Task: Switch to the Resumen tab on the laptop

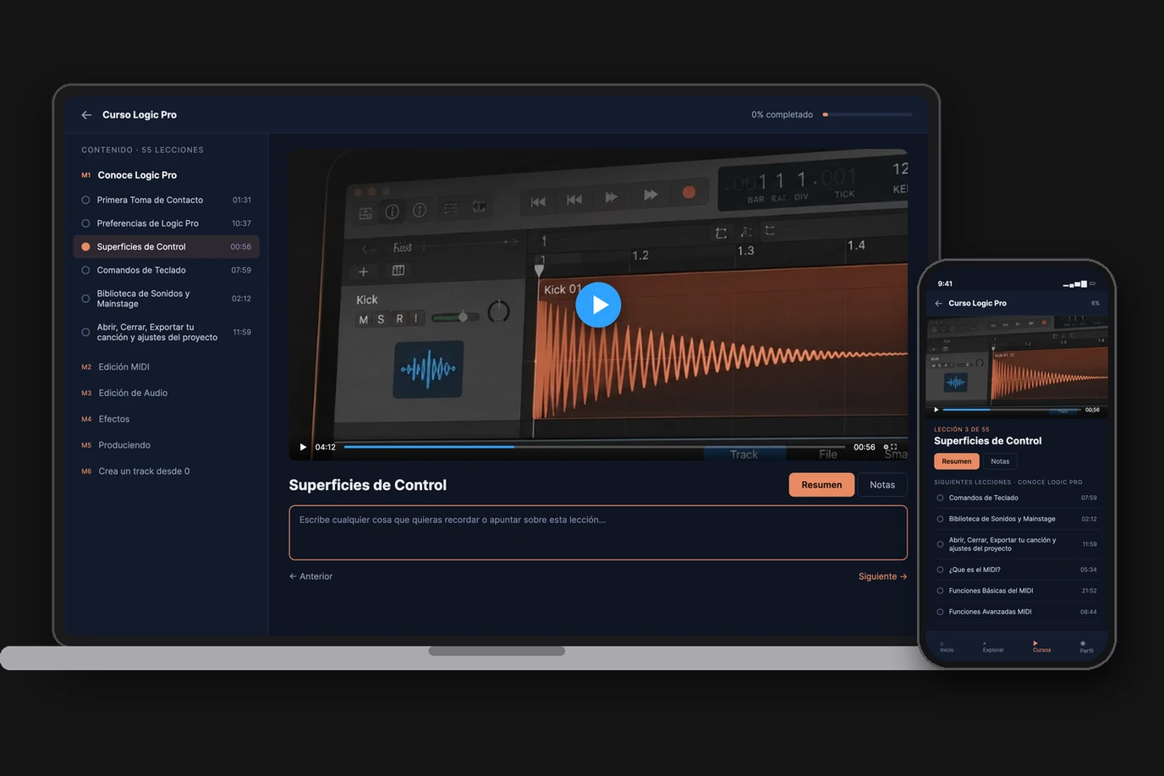Action: click(x=821, y=485)
